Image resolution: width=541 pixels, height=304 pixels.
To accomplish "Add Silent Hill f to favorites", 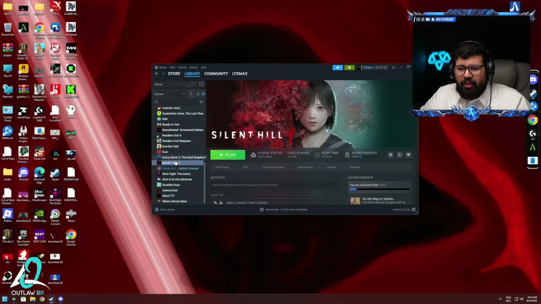I will 408,155.
